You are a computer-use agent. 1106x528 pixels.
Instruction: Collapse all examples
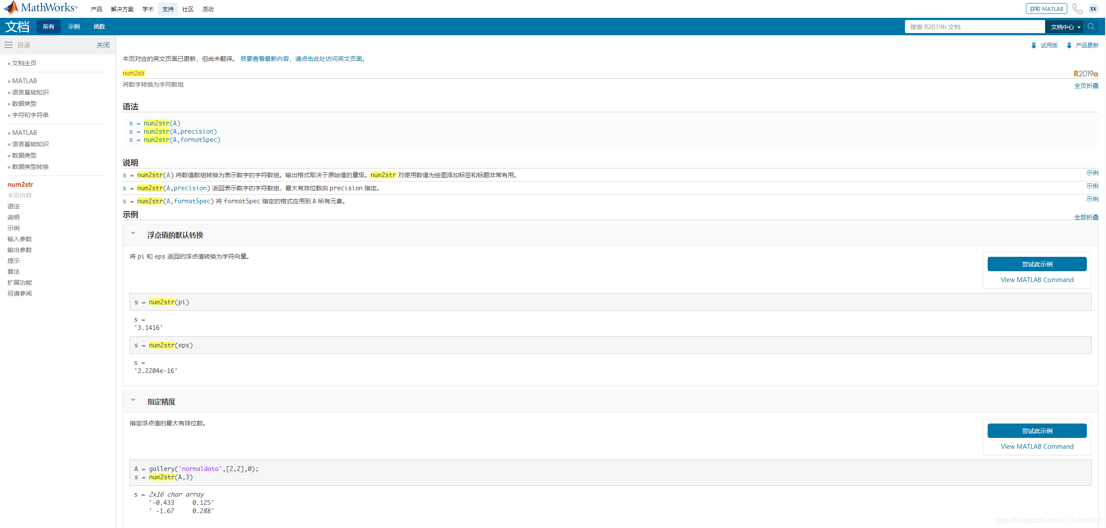[x=1086, y=217]
